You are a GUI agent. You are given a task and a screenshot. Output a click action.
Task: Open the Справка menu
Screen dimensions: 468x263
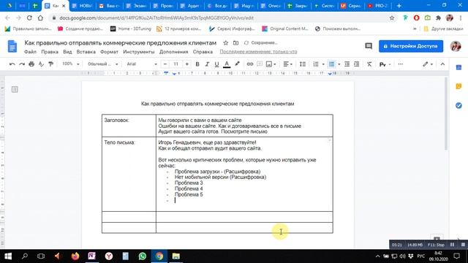[203, 52]
